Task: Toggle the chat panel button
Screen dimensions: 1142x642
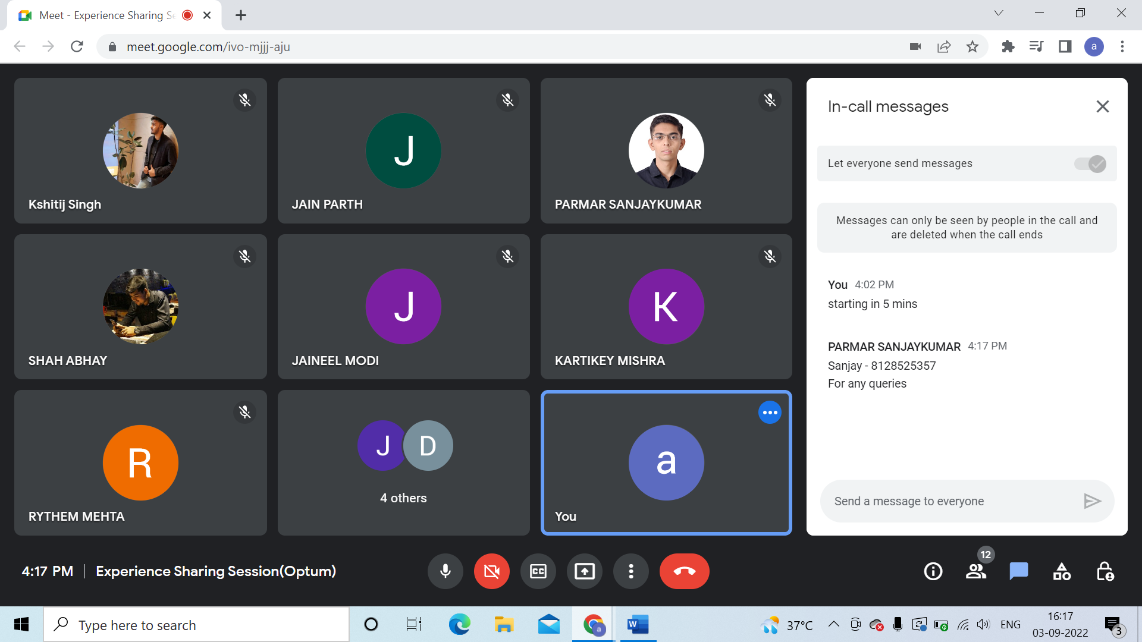Action: click(1018, 571)
